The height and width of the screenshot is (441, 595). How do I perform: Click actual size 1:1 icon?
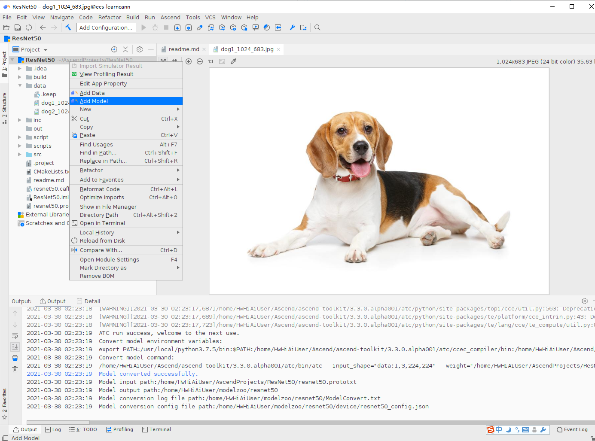click(x=211, y=61)
